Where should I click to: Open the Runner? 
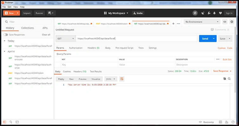[x=39, y=13]
